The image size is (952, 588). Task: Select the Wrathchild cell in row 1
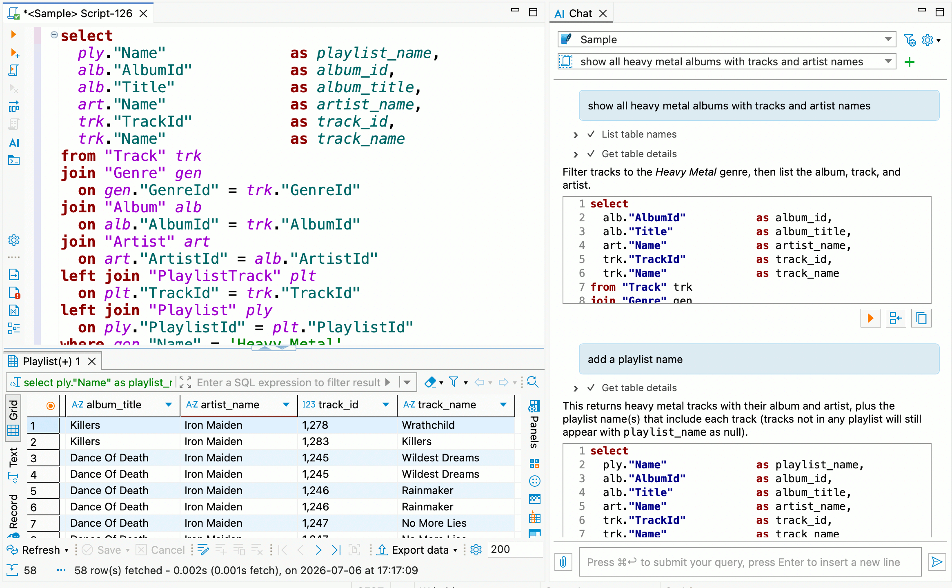pyautogui.click(x=456, y=425)
